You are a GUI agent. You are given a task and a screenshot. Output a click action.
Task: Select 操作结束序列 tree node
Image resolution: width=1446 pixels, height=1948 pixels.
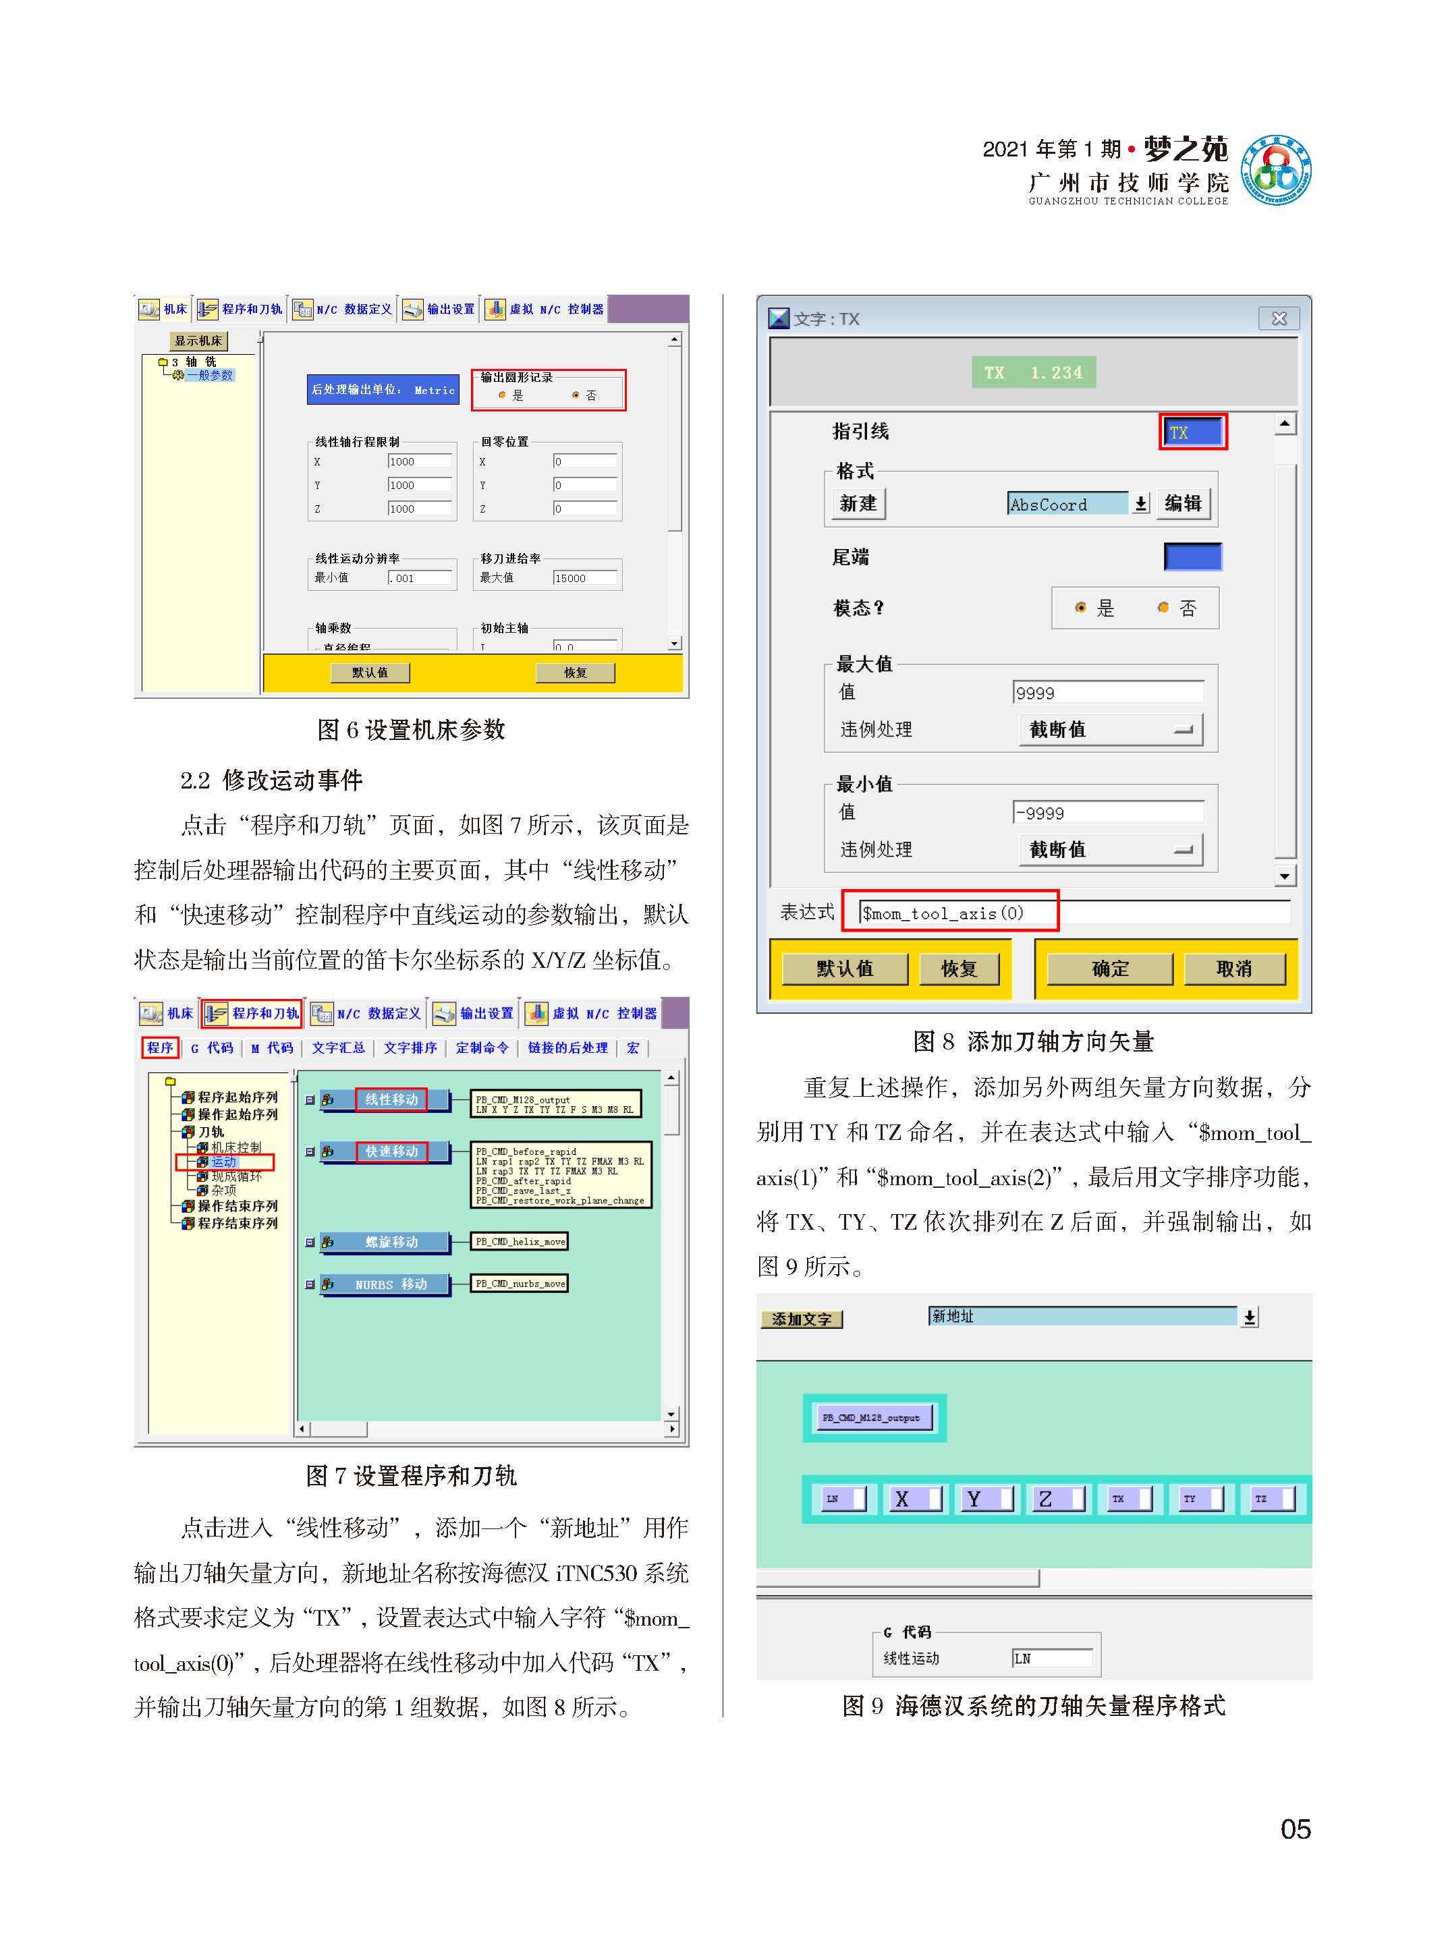230,1206
